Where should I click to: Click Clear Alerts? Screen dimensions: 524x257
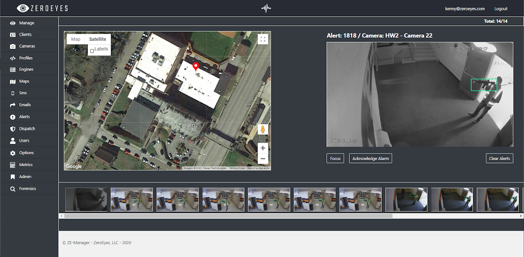tap(499, 158)
